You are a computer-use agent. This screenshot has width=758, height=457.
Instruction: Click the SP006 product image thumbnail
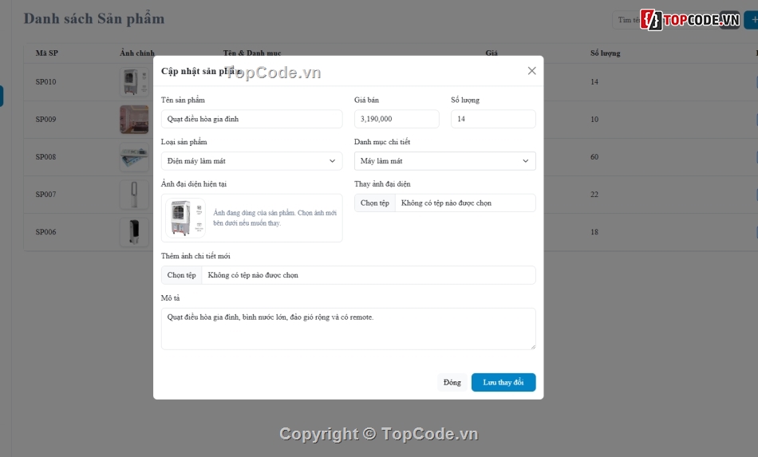coord(134,232)
